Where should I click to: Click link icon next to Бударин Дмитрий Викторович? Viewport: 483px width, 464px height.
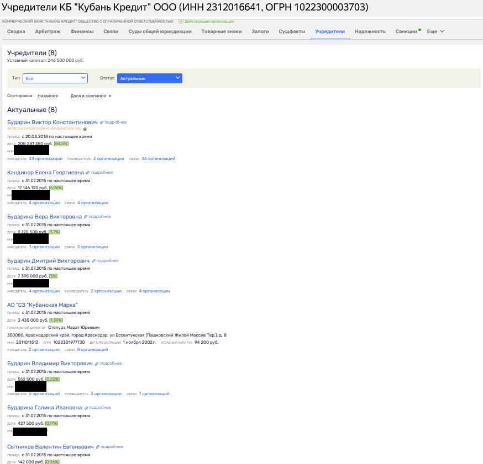tap(93, 261)
